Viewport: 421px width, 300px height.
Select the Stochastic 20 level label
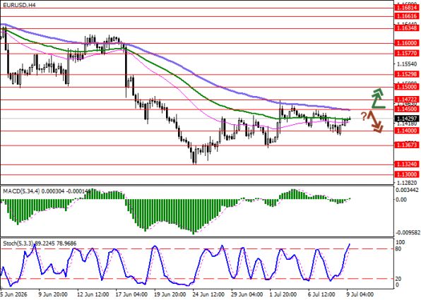(x=398, y=279)
